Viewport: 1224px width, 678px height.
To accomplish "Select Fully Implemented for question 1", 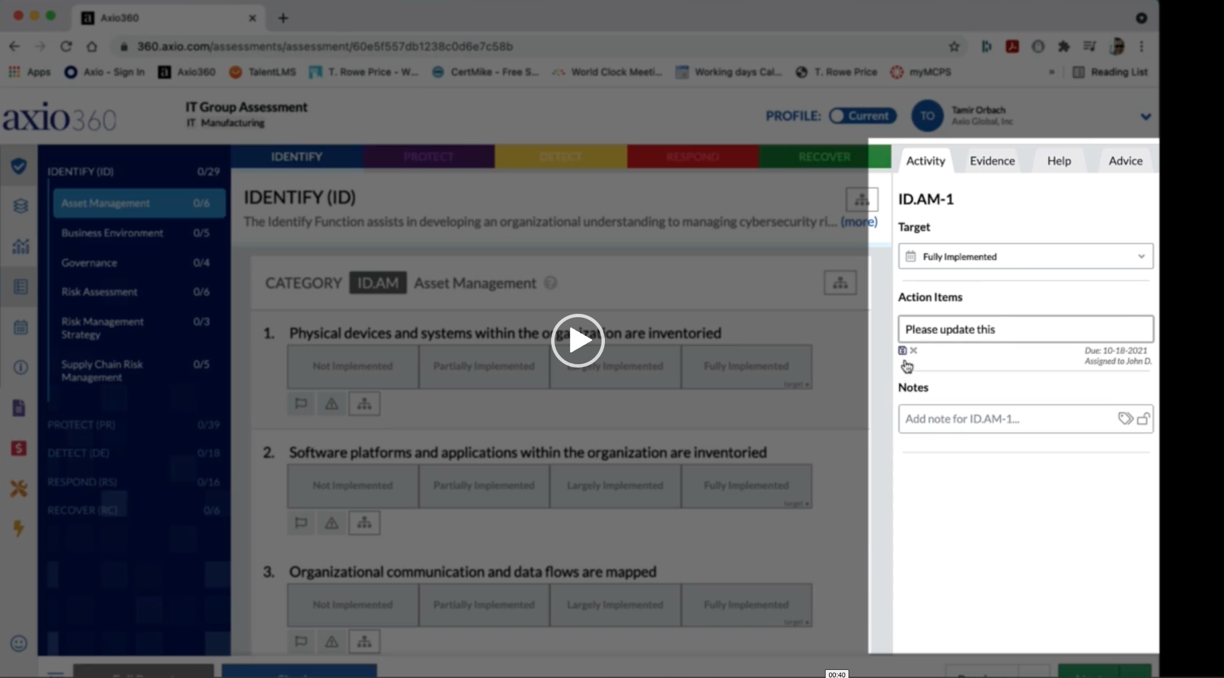I will point(746,366).
